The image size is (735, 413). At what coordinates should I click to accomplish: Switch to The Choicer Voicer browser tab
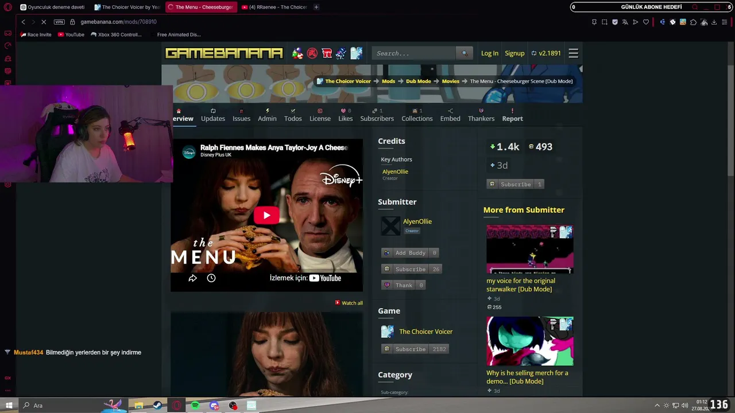pyautogui.click(x=127, y=7)
